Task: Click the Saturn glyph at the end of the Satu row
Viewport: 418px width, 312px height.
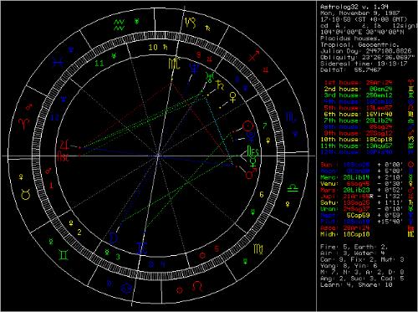Action: [410, 202]
